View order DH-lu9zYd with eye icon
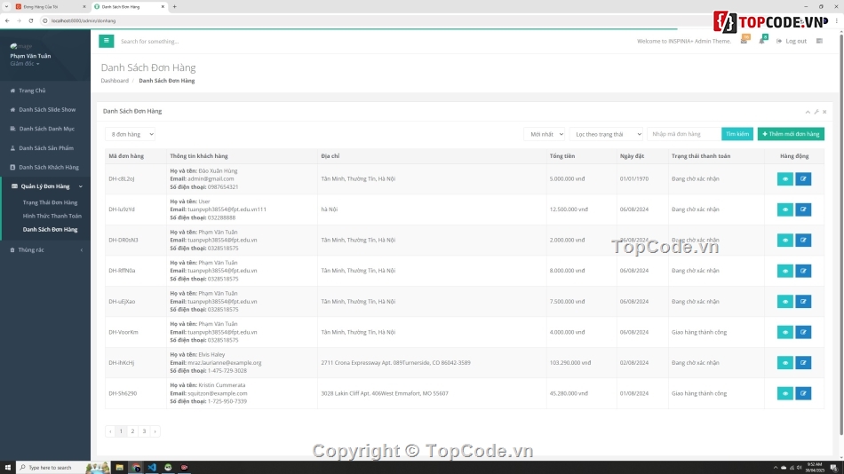The image size is (844, 474). (x=784, y=209)
